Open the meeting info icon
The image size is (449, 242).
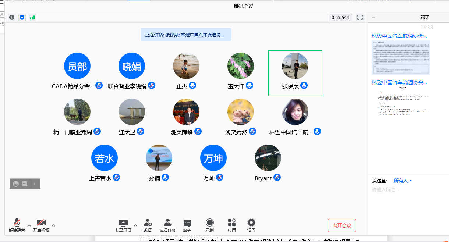tap(12, 17)
